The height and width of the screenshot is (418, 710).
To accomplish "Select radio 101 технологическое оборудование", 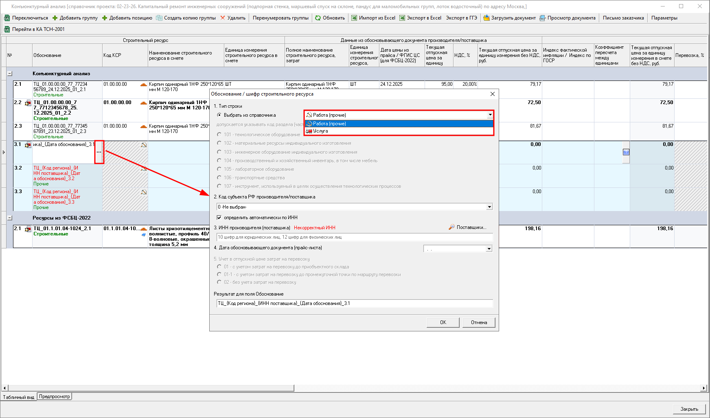I will point(219,135).
